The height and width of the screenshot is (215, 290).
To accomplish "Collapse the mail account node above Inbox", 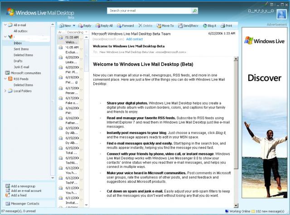I will pyautogui.click(x=5, y=37).
